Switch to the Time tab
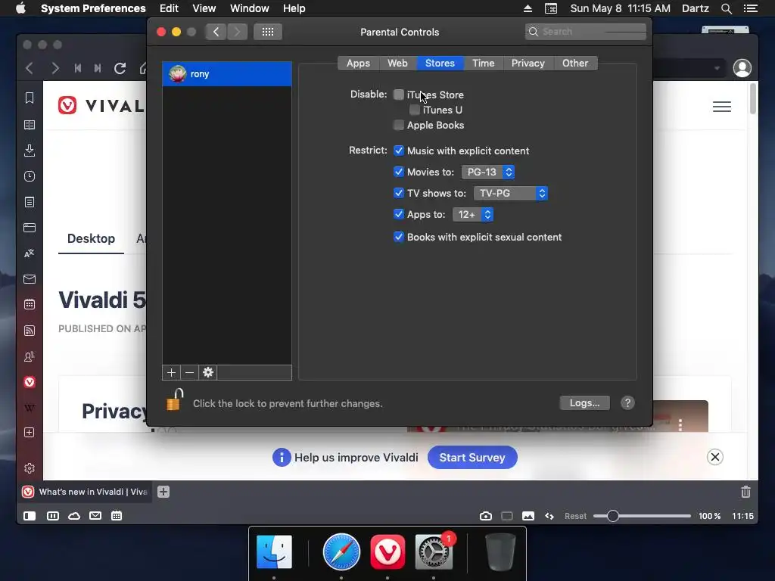The width and height of the screenshot is (775, 581). pos(484,64)
